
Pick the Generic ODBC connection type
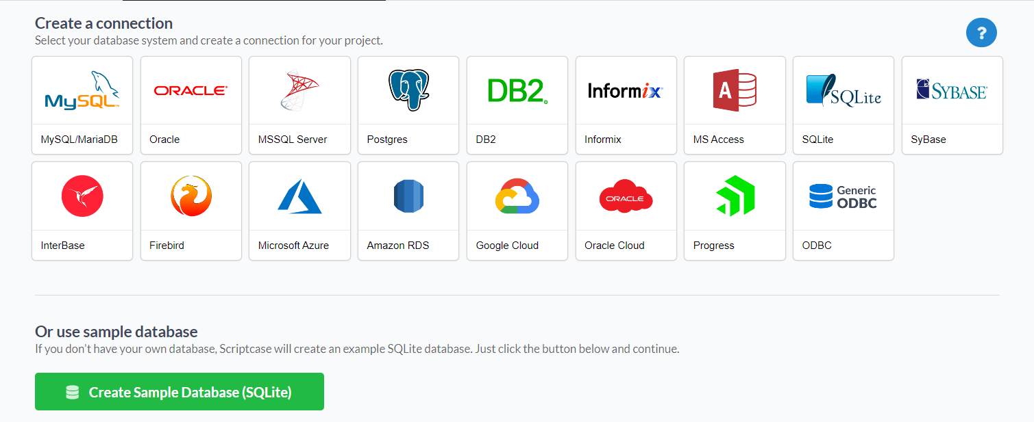tap(843, 211)
